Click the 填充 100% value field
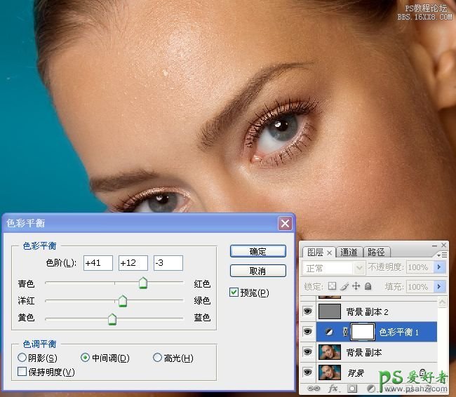This screenshot has height=397, width=456. pos(420,287)
